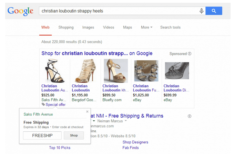This screenshot has width=233, height=155.
Task: Expand the Neiman Marcus dropdown arrow
Action: pyautogui.click(x=126, y=121)
